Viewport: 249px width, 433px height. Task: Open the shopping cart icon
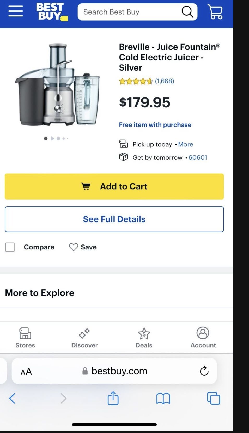tap(215, 12)
